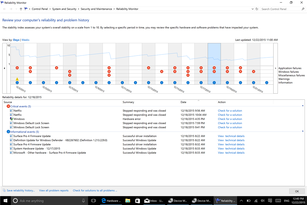Screen dimensions: 307x205
Task: Click the volume icon in the system tray
Action: pyautogui.click(x=262, y=200)
